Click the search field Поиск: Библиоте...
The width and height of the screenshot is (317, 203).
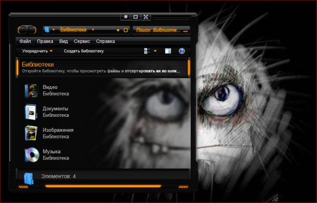[161, 30]
